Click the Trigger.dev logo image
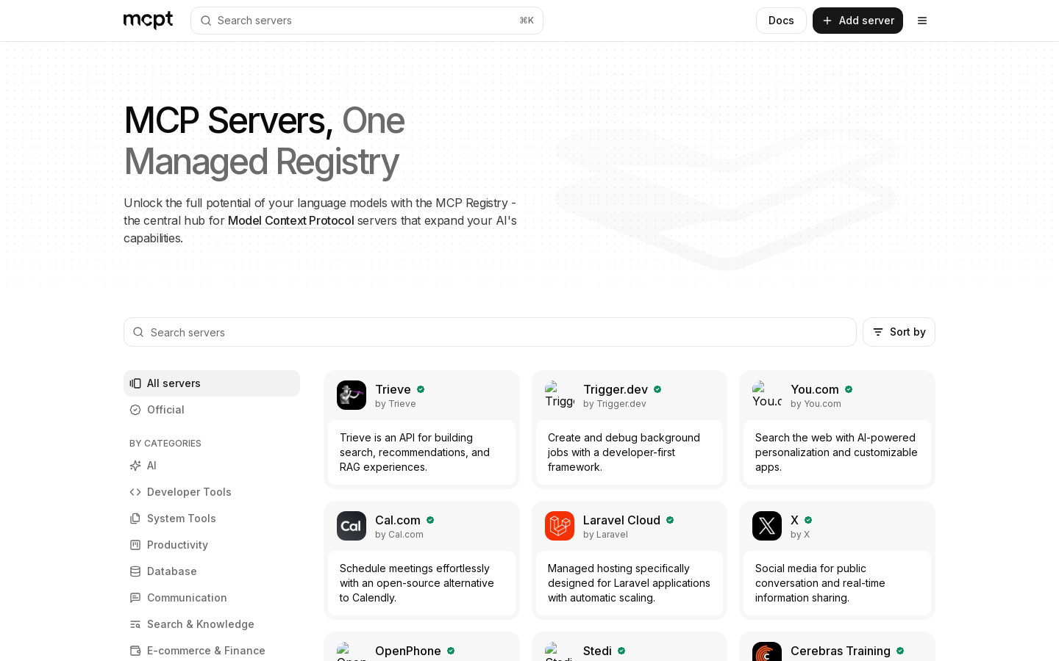Viewport: 1059px width, 661px height. click(x=560, y=395)
